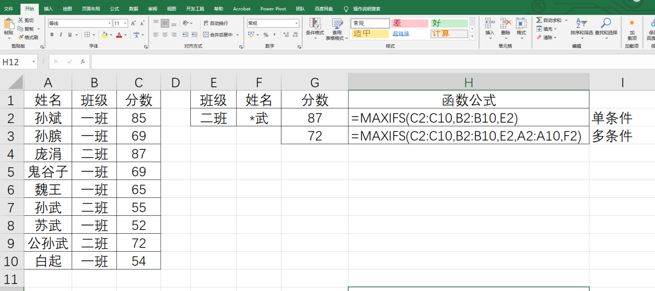This screenshot has height=291, width=655.
Task: Click the decrease indent icon
Action: (x=185, y=35)
